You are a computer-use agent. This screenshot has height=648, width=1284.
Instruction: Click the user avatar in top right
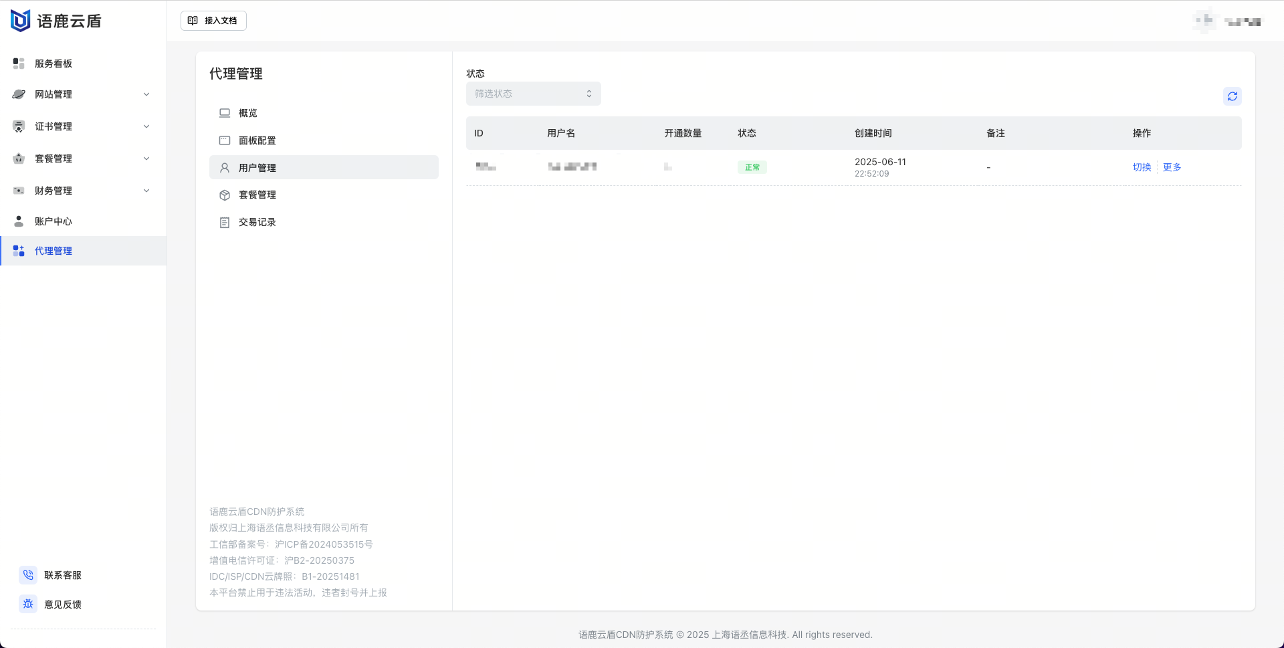point(1204,21)
